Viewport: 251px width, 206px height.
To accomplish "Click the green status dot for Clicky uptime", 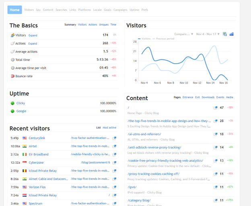I will click(x=12, y=103).
